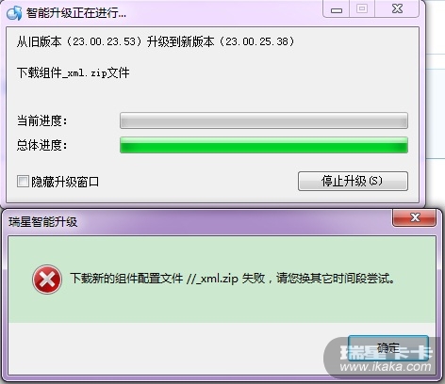Click the greyed-out maximize button
Image resolution: width=445 pixels, height=384 pixels.
pyautogui.click(x=362, y=9)
